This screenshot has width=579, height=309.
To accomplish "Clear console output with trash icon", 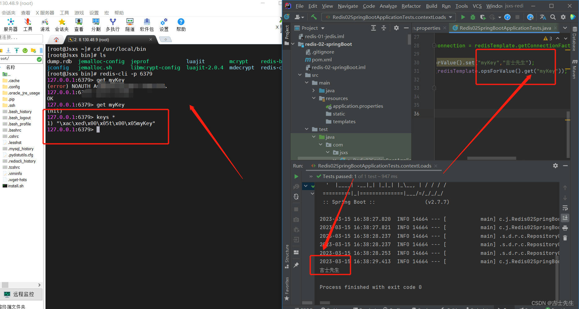I will [x=565, y=238].
